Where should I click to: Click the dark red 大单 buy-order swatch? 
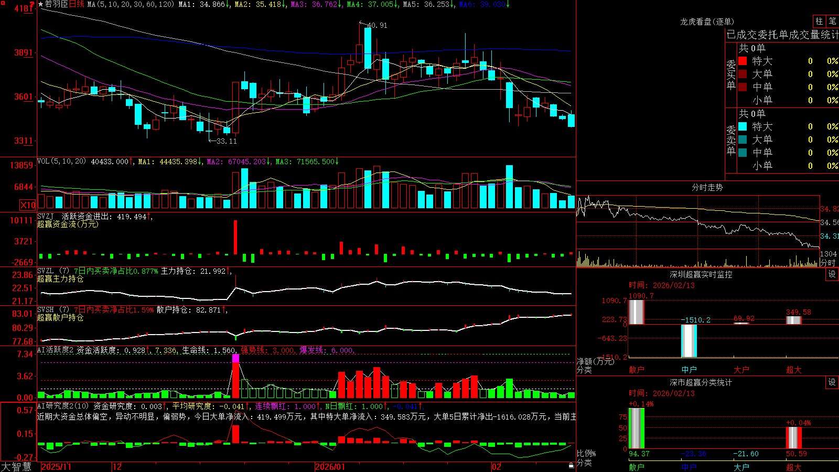[743, 74]
